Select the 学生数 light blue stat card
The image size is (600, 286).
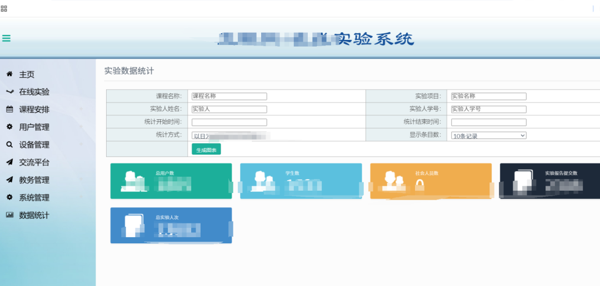301,181
